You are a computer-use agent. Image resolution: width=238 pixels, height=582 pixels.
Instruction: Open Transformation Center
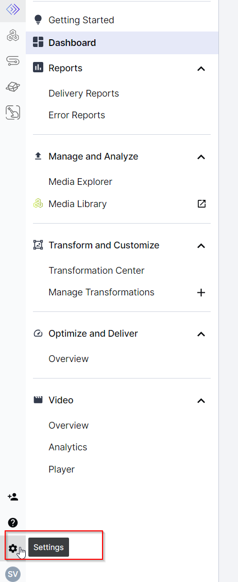(96, 270)
